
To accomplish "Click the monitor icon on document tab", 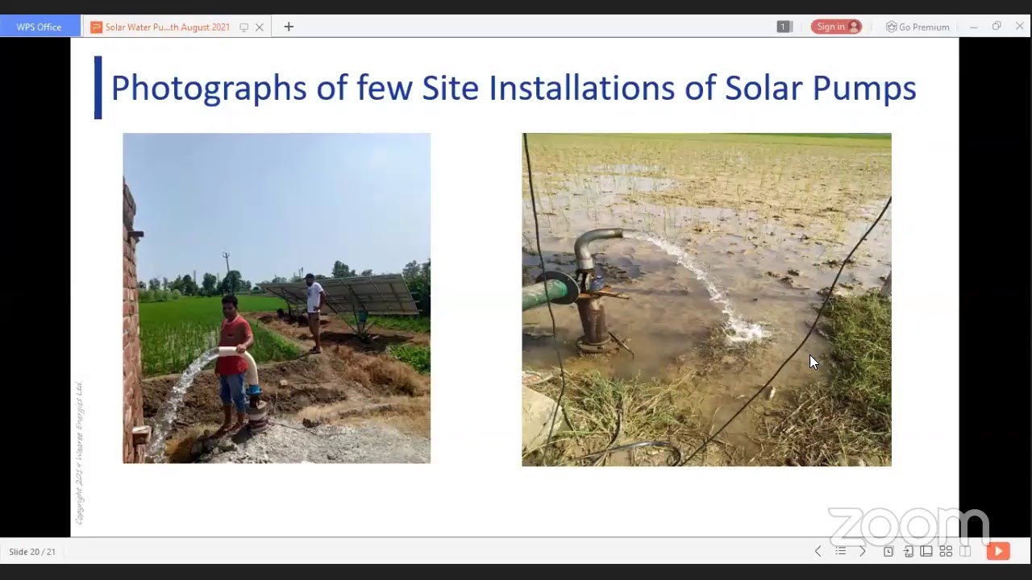I will [x=243, y=27].
